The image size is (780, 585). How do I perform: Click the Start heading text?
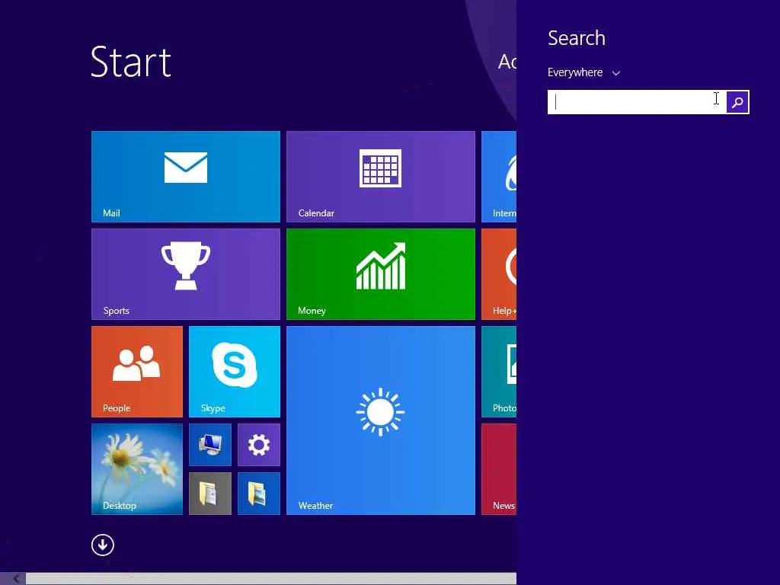pos(131,62)
